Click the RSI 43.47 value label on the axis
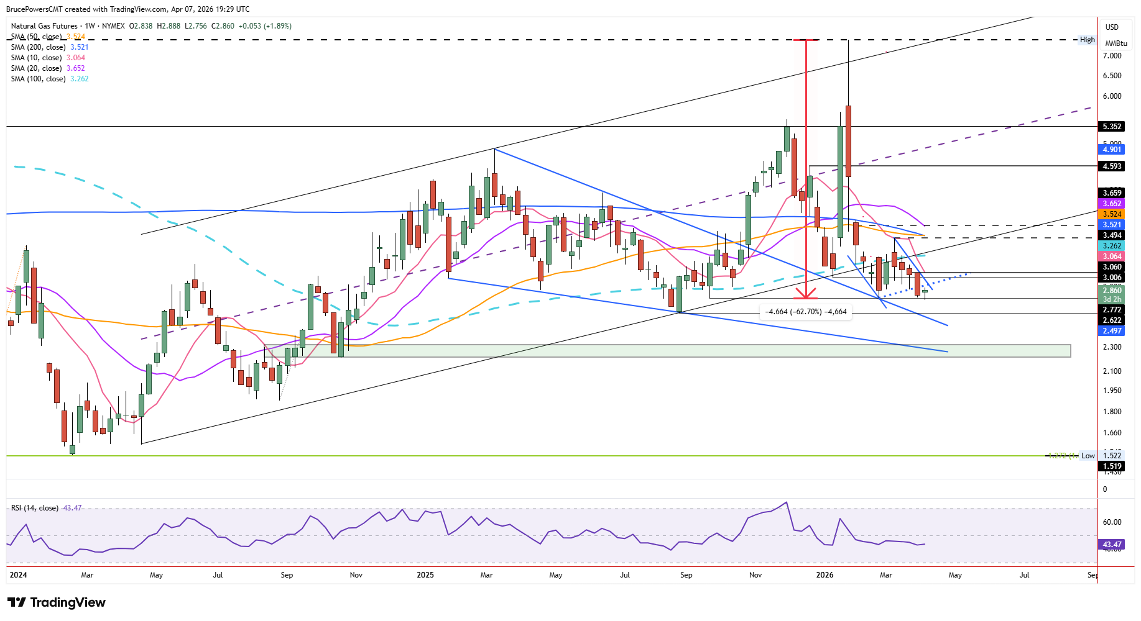The height and width of the screenshot is (621, 1141). 1112,545
